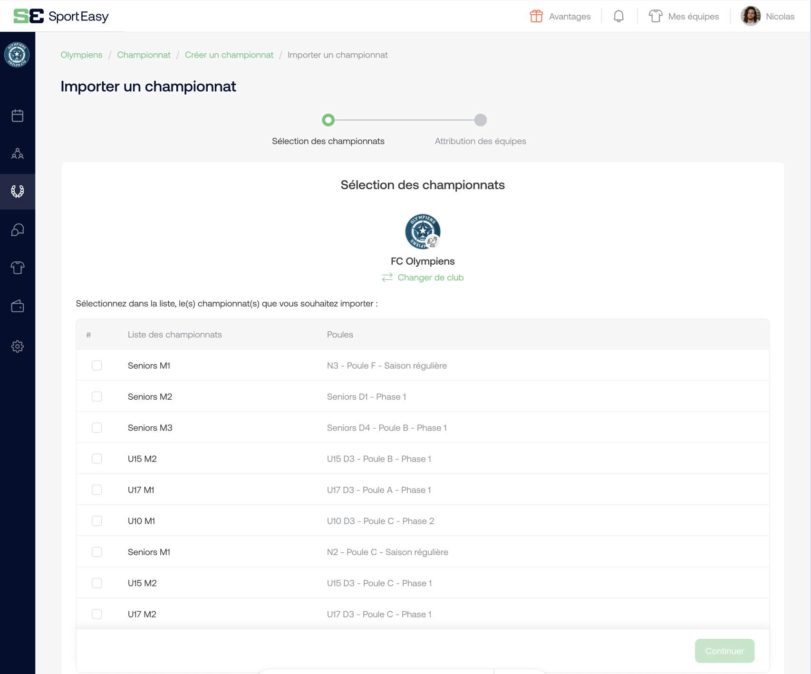
Task: Click 'U10 D3 - Poule C - Phase 2'
Action: click(380, 521)
